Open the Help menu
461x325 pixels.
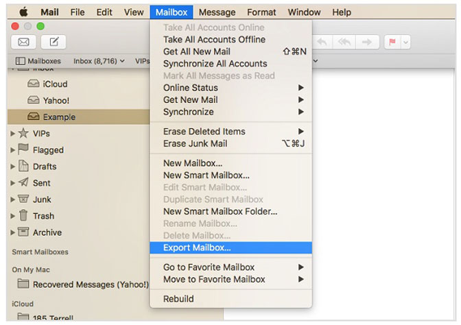click(342, 12)
